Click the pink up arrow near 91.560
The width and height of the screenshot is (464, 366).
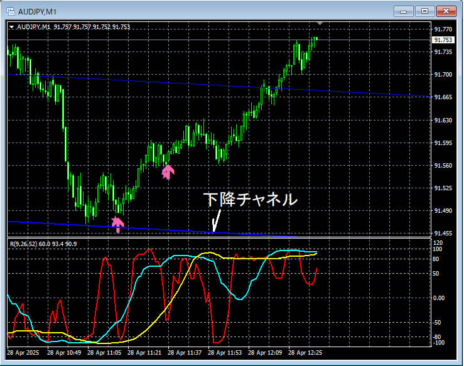click(168, 172)
